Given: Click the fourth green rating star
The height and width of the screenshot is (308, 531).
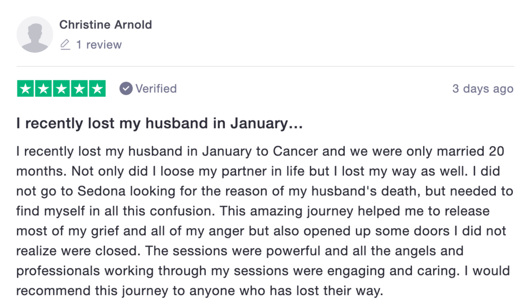Looking at the screenshot, I should (x=79, y=89).
